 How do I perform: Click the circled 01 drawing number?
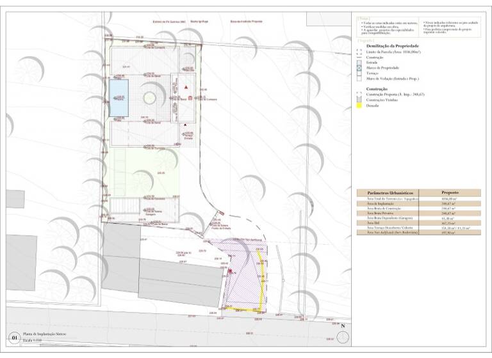pyautogui.click(x=13, y=338)
